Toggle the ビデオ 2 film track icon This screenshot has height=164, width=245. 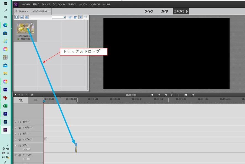20,134
